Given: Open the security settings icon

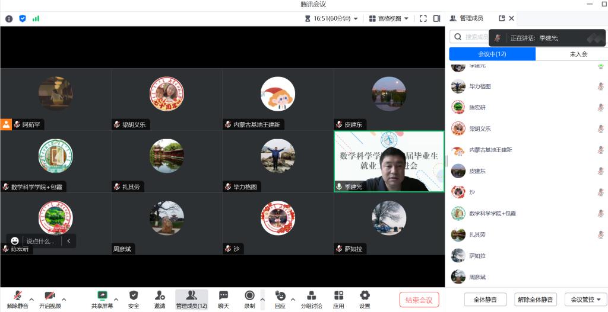Looking at the screenshot, I should (x=134, y=298).
